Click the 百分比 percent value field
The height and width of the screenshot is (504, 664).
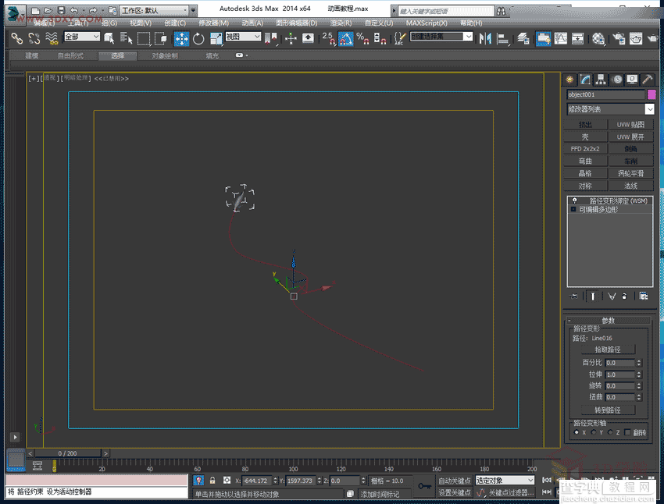tap(620, 363)
